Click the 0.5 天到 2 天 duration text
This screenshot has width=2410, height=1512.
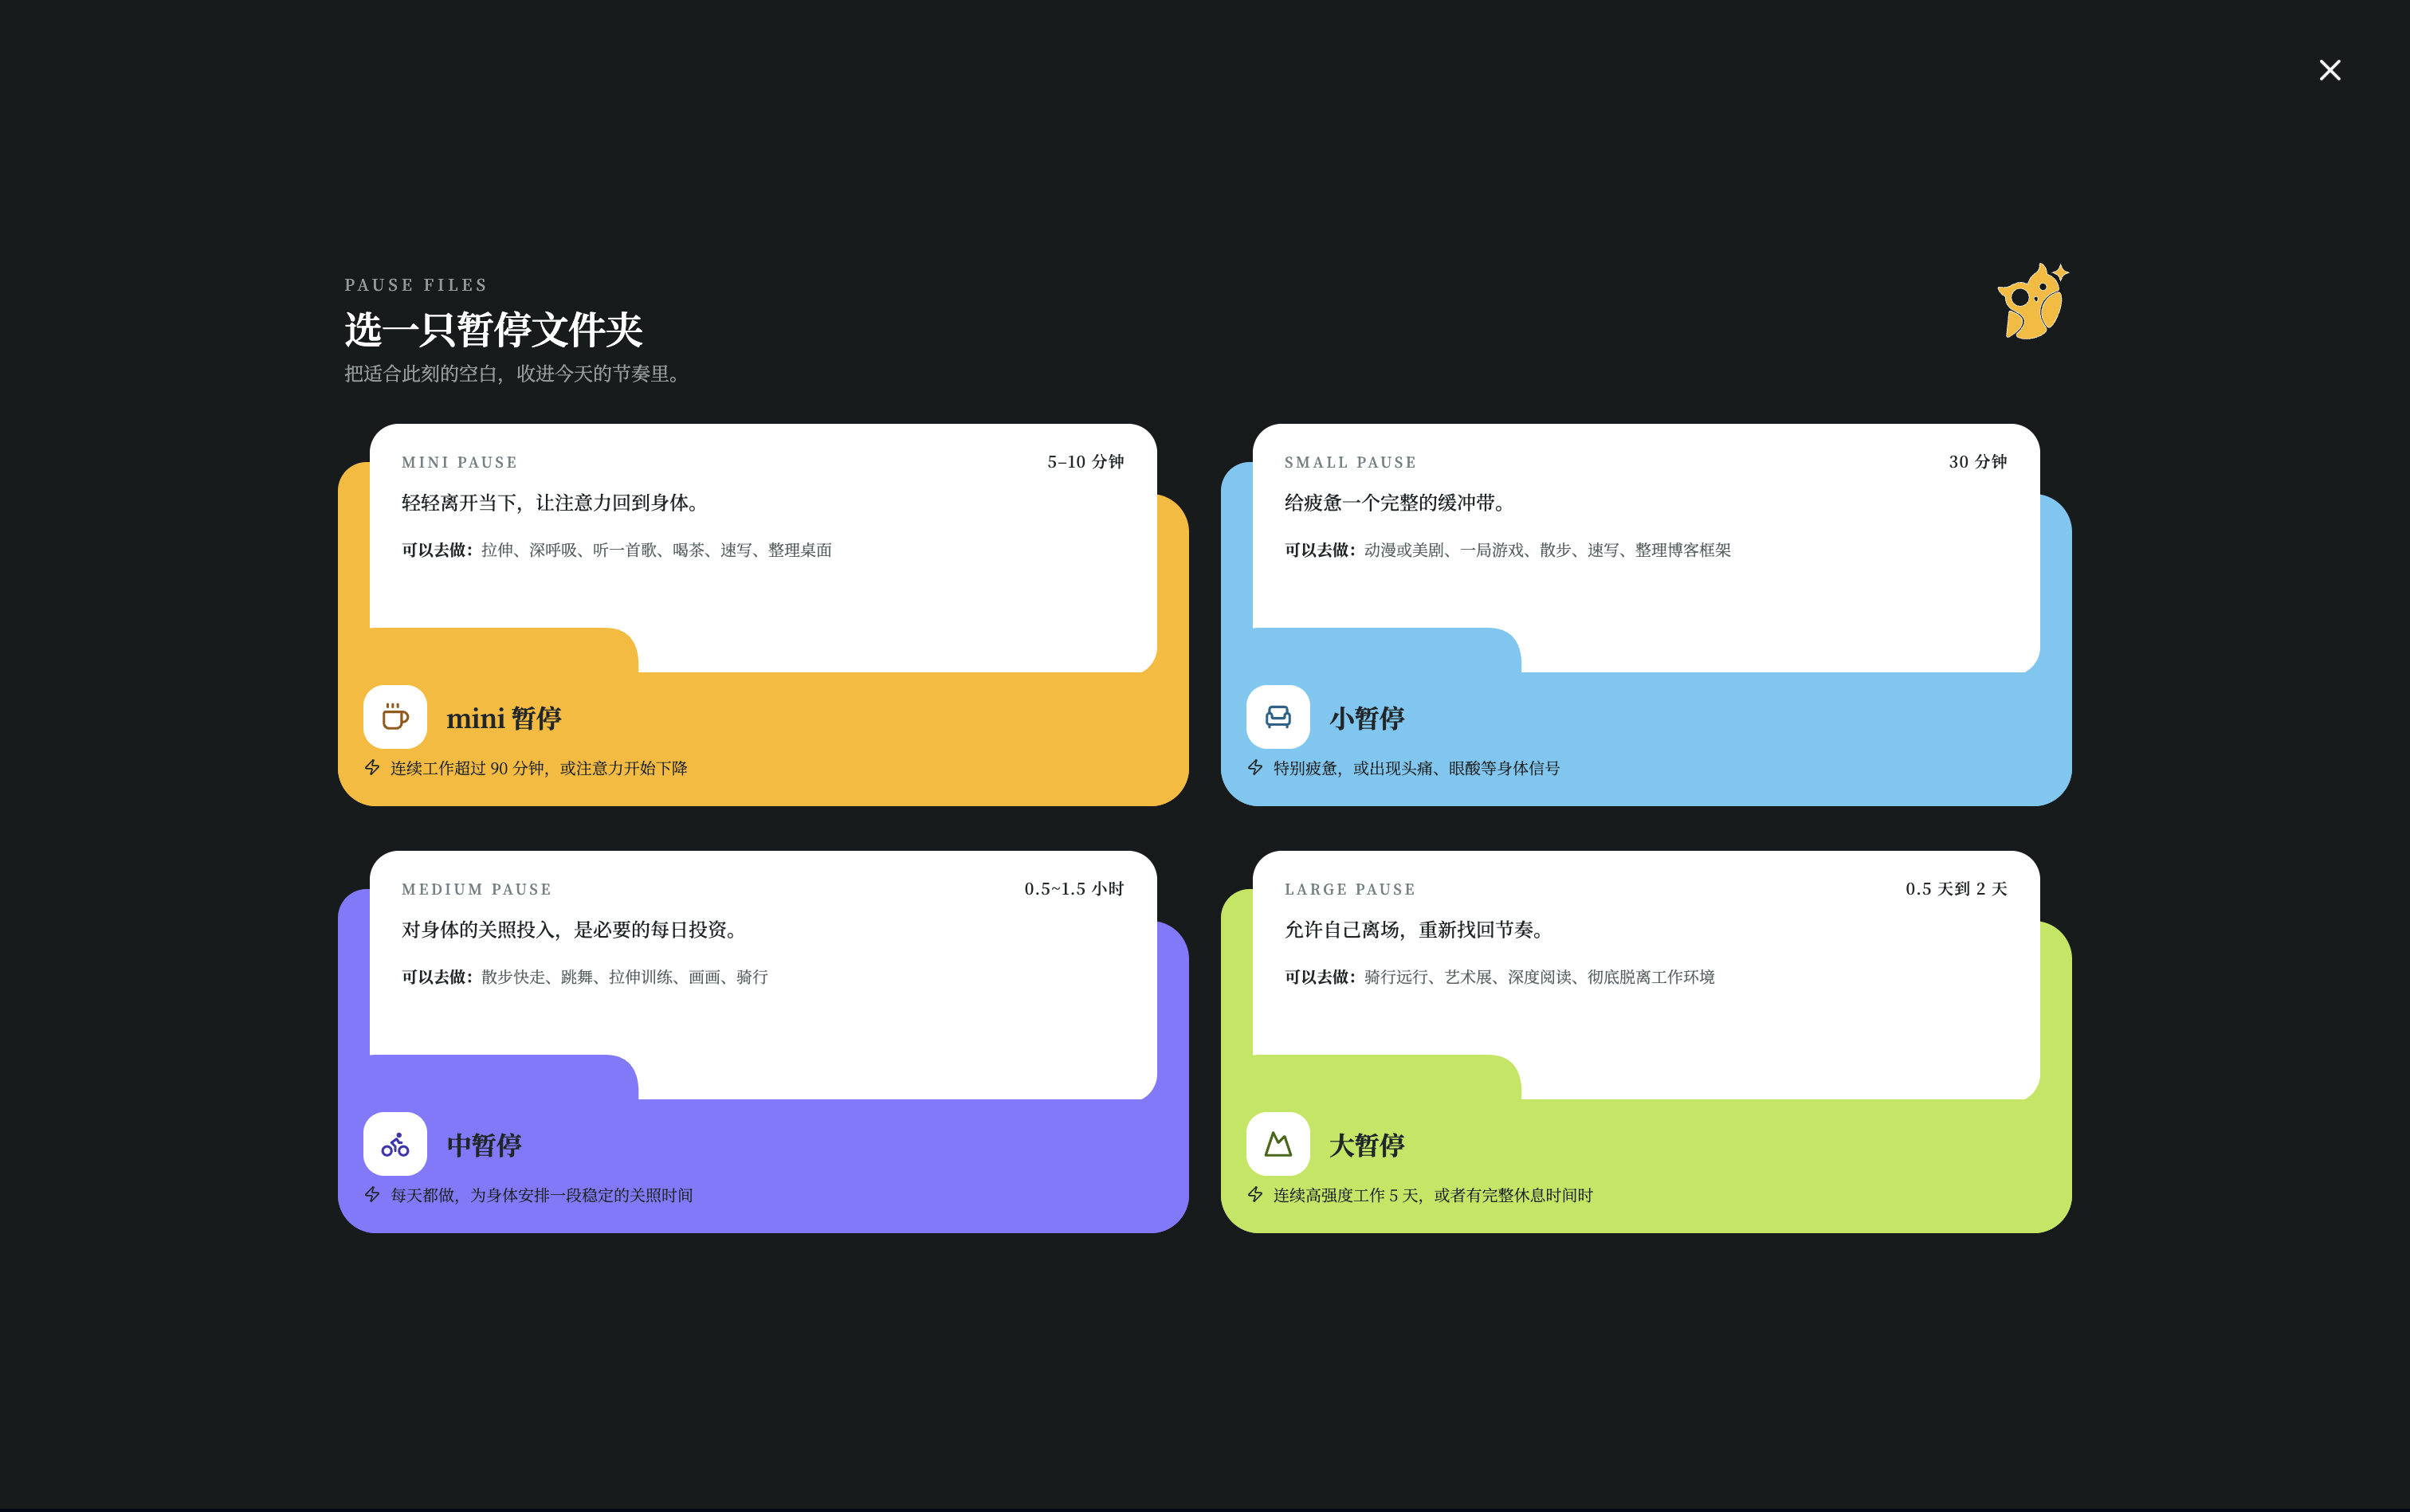click(x=1956, y=888)
